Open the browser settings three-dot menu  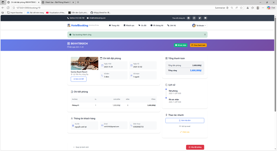pyautogui.click(x=263, y=8)
